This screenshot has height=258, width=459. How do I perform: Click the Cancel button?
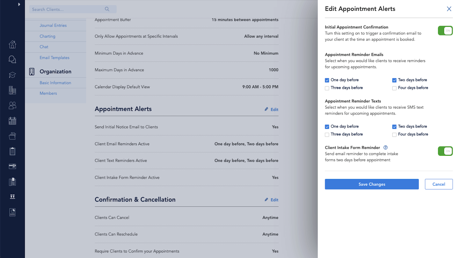tap(439, 184)
